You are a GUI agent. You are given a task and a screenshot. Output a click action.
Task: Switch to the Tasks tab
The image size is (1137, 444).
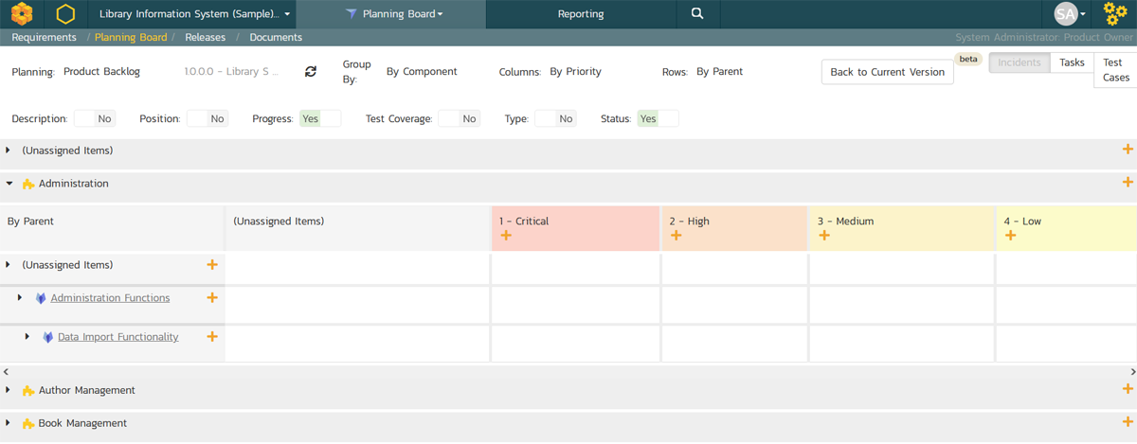pos(1072,62)
